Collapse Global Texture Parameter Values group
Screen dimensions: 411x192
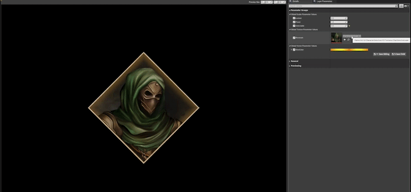point(290,30)
